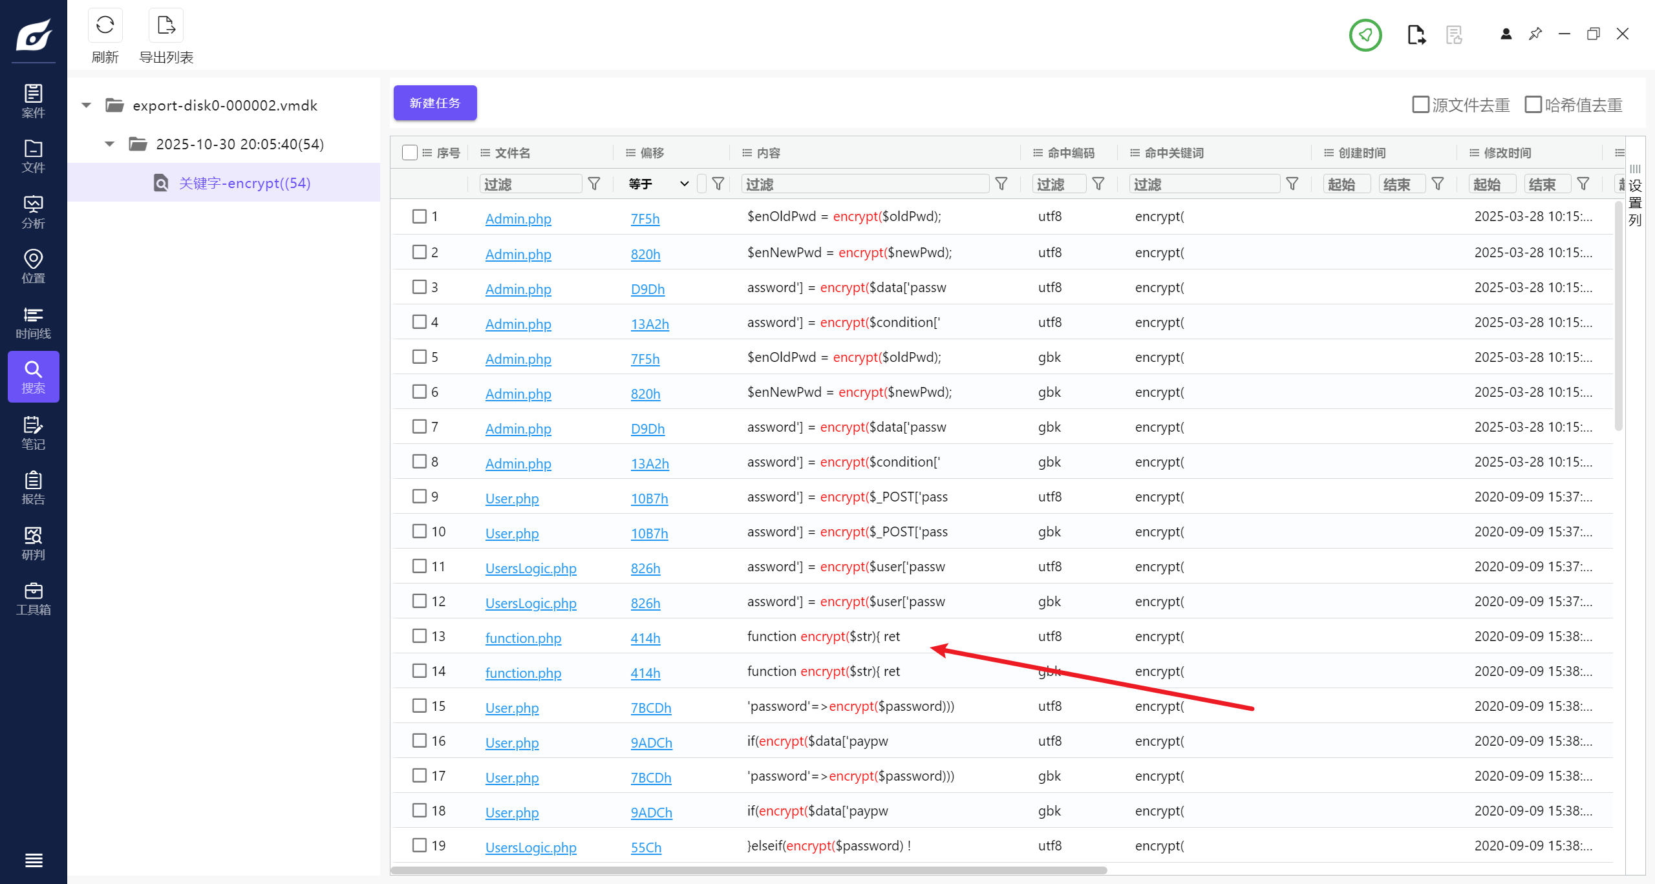Open the 等于 offset comparison dropdown
Image resolution: width=1655 pixels, height=884 pixels.
point(658,184)
